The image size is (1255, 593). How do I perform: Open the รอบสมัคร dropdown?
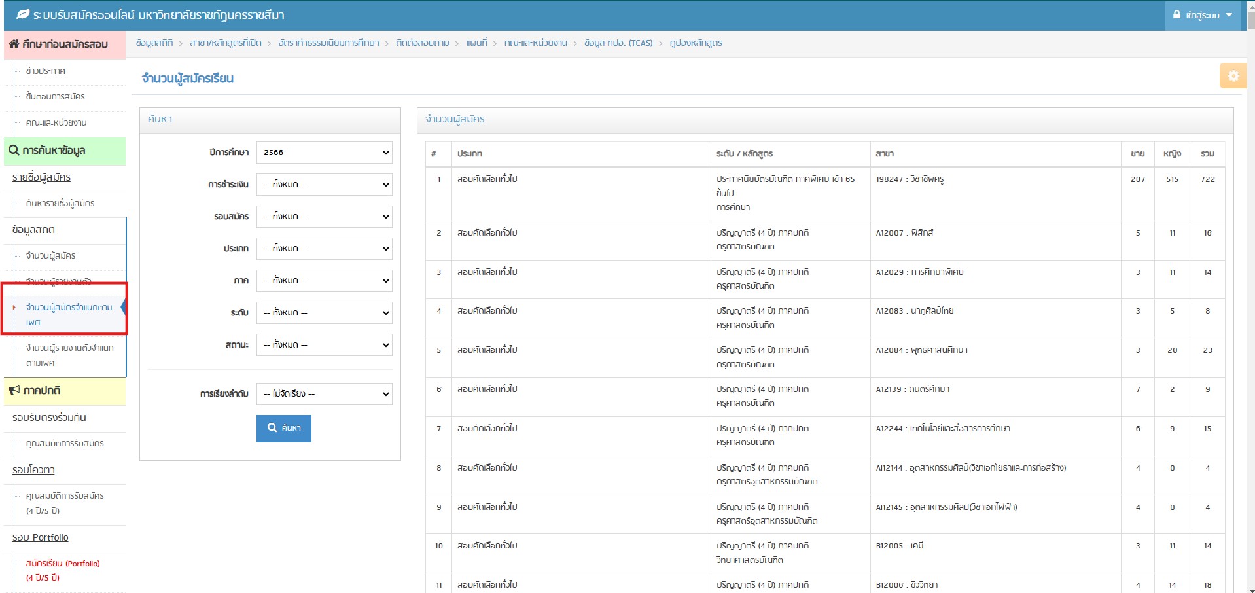325,217
